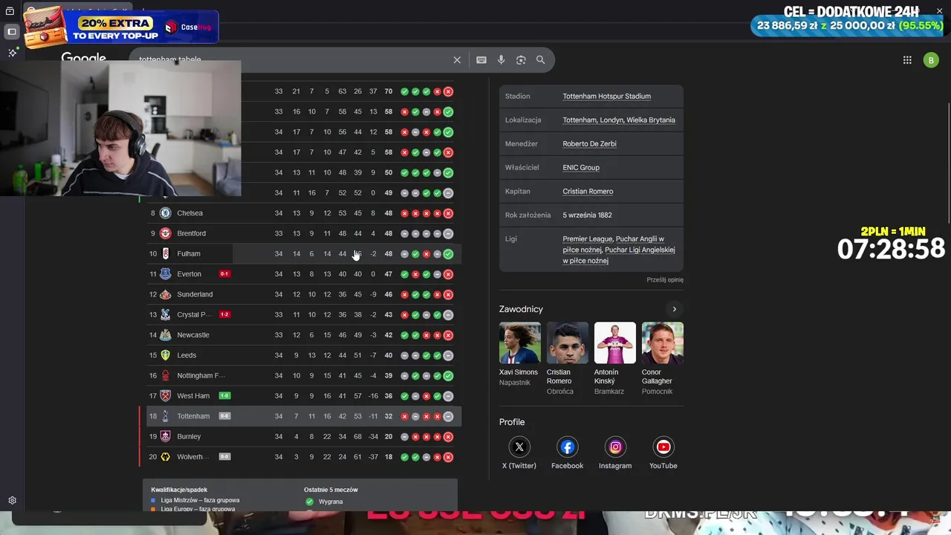This screenshot has height=535, width=951.
Task: Click the Leeds club crest icon
Action: point(166,355)
